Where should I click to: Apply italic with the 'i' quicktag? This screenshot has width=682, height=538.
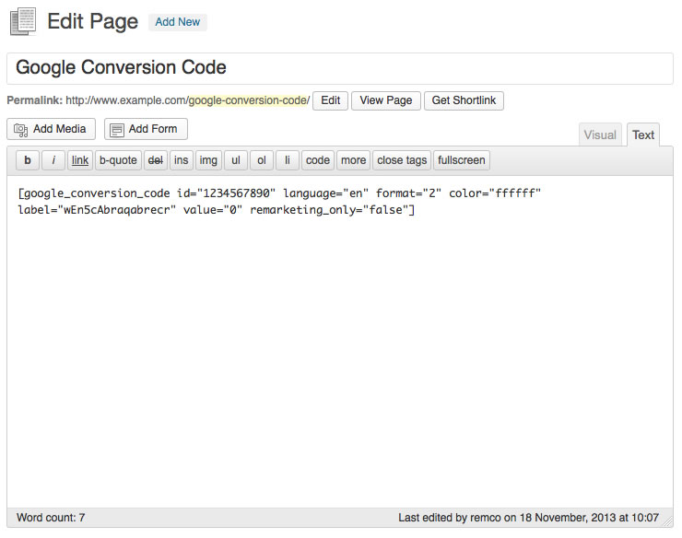coord(53,160)
